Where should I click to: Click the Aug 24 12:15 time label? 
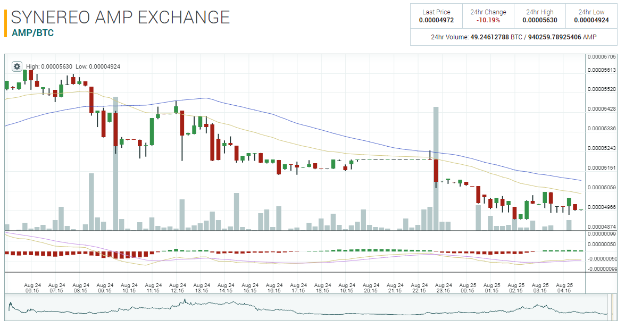click(177, 288)
